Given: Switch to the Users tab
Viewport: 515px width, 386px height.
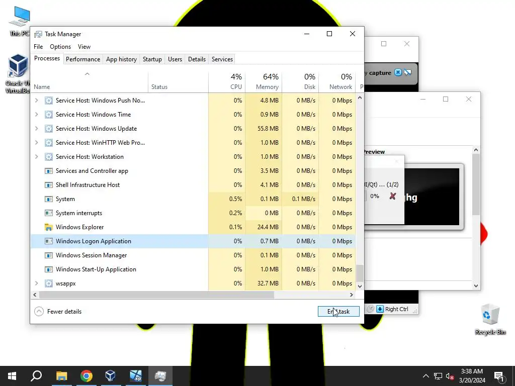Looking at the screenshot, I should pos(175,59).
